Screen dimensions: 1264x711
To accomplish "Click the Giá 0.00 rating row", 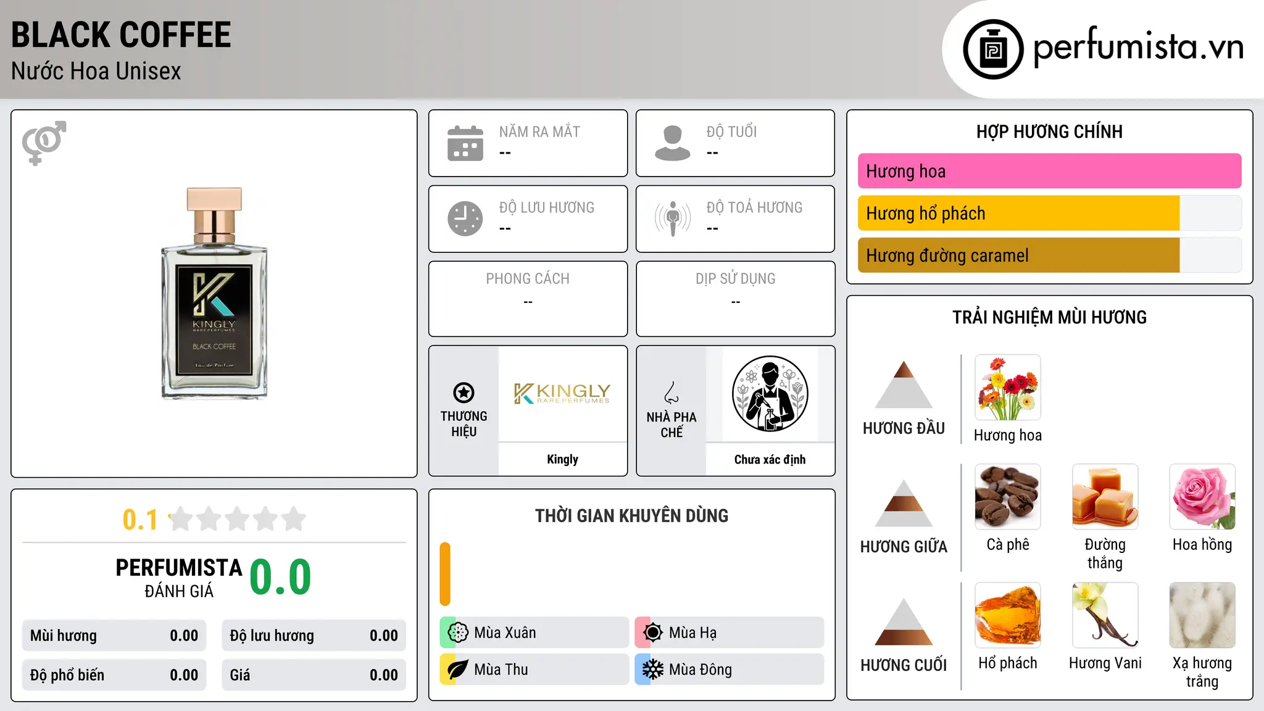I will (x=314, y=675).
